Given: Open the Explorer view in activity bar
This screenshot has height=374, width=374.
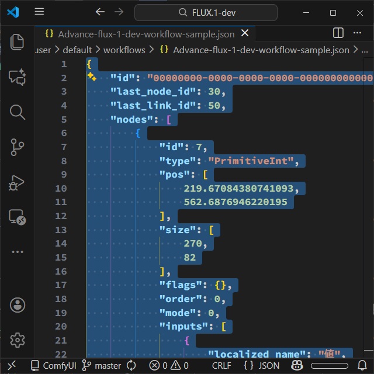Looking at the screenshot, I should [18, 42].
